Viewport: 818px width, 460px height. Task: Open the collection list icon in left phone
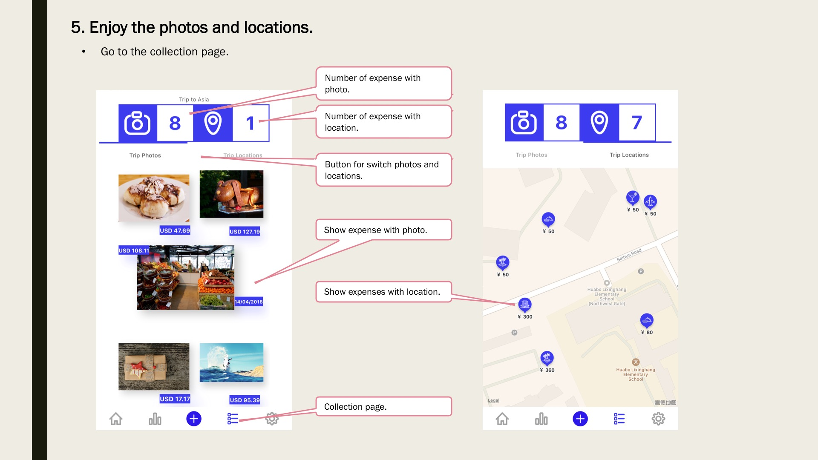(233, 419)
